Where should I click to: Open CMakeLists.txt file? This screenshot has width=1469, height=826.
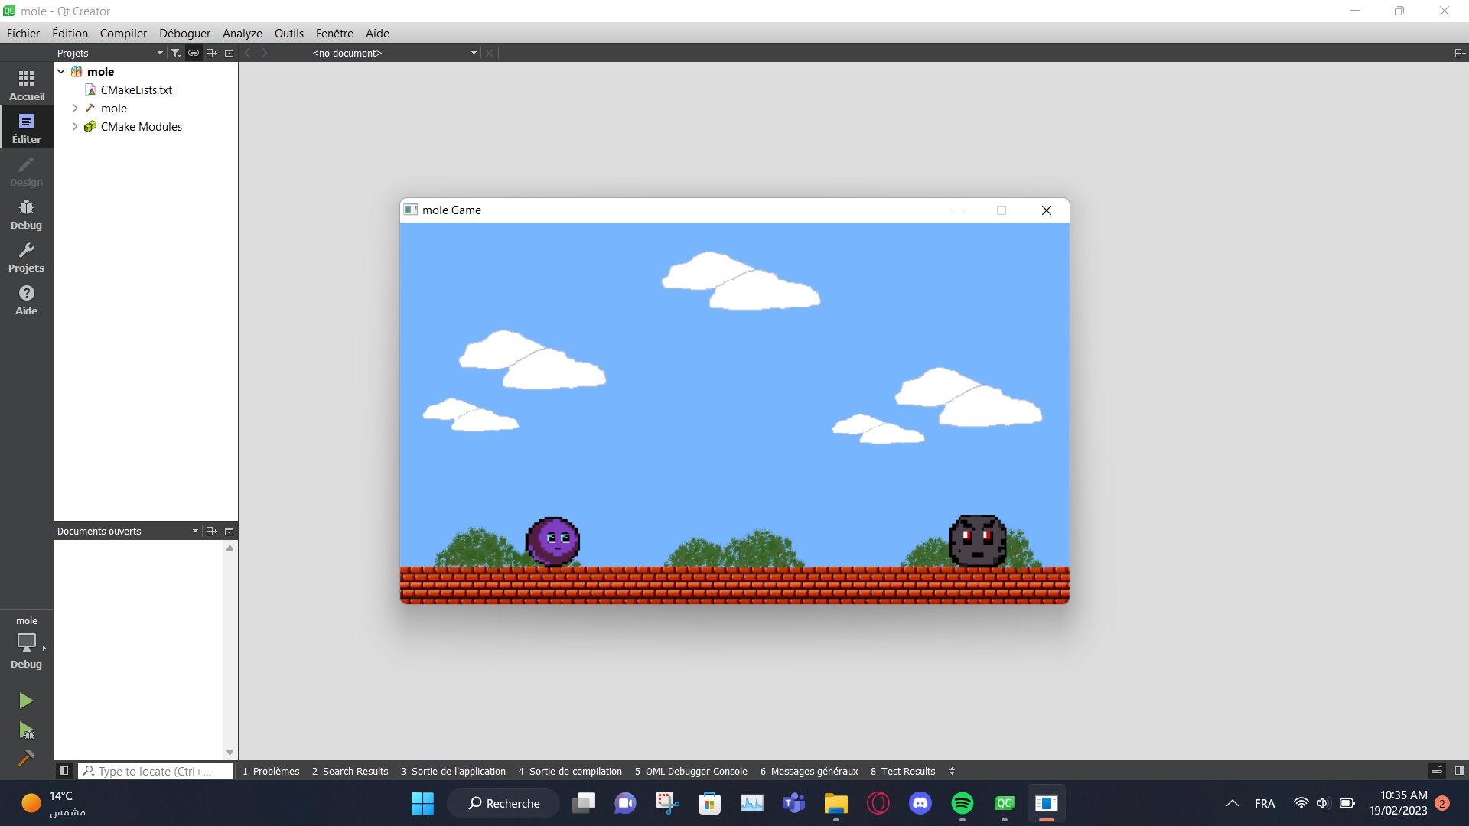click(136, 90)
